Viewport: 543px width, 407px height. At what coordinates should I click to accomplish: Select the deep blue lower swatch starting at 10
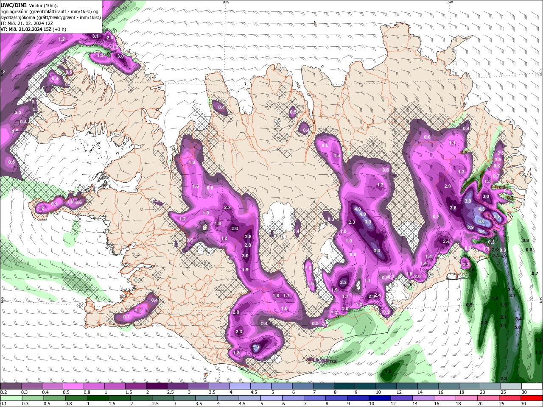click(x=380, y=398)
